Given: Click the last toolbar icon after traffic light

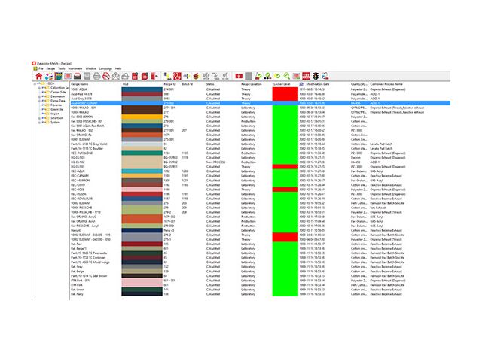Looking at the screenshot, I should click(326, 76).
